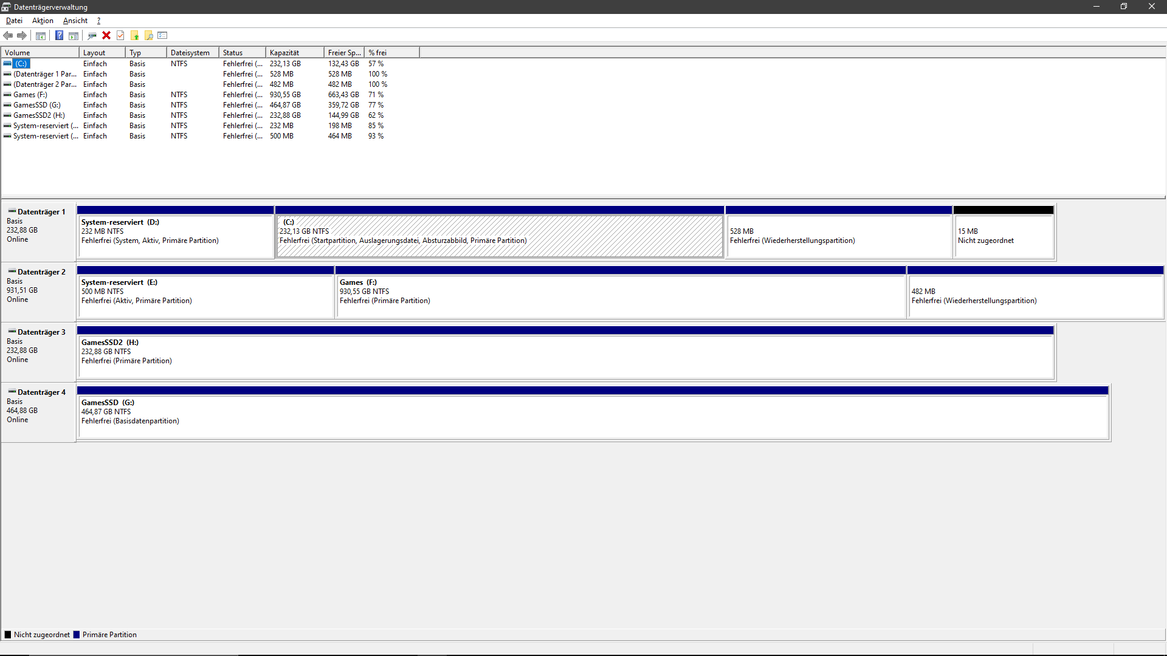Select the 15 MB unallocated space block
This screenshot has height=656, width=1167.
point(1003,236)
